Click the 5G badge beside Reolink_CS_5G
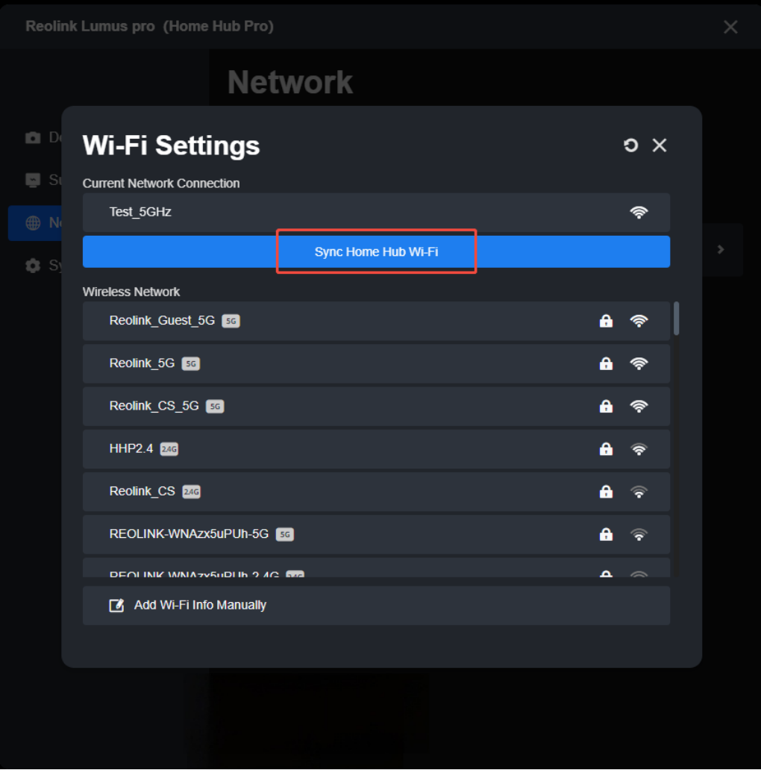Screen dimensions: 761x770 point(215,407)
